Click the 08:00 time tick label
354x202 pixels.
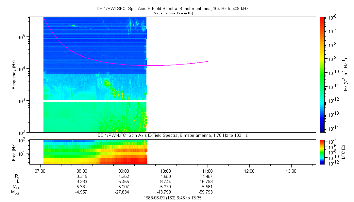click(82, 171)
